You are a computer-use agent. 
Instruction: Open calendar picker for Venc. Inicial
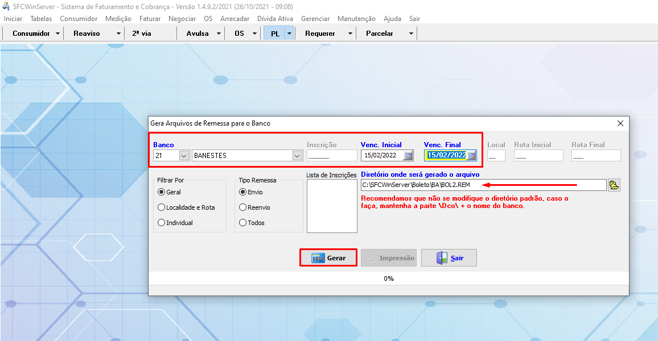(x=408, y=156)
